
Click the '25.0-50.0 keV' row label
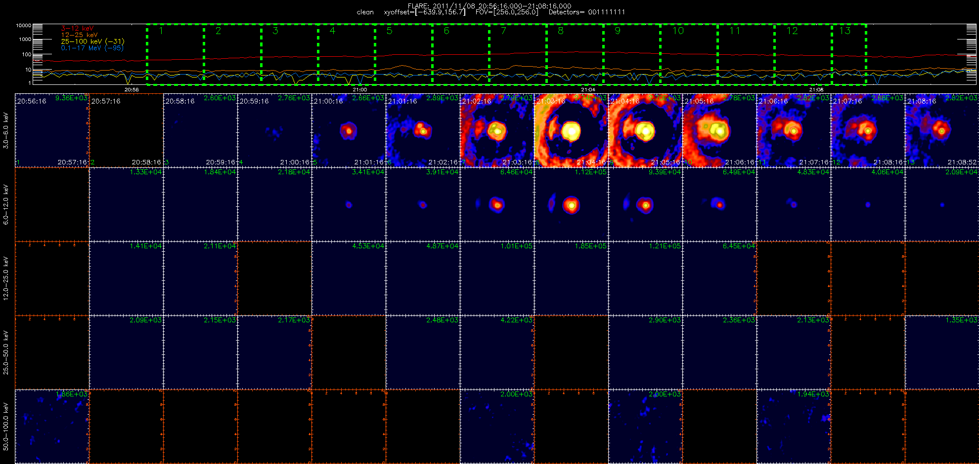[x=6, y=352]
